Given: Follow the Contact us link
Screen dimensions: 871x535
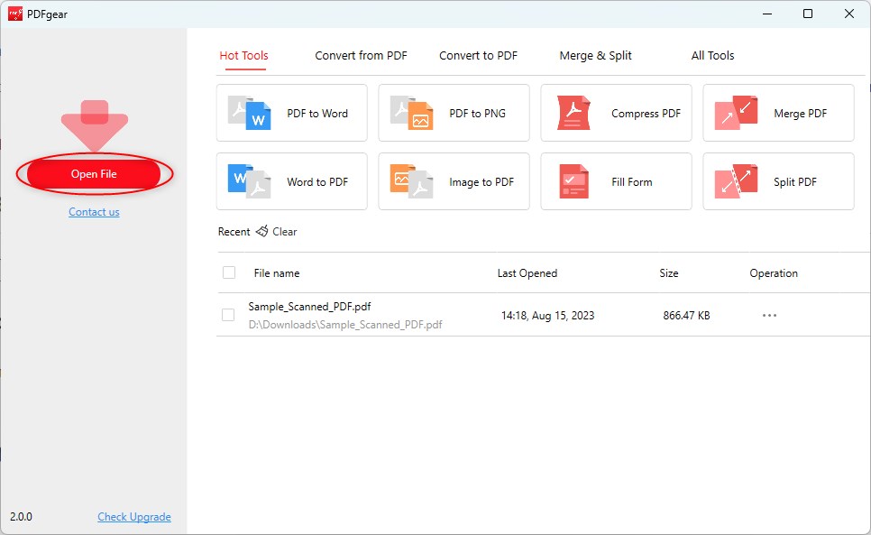Looking at the screenshot, I should [x=94, y=212].
